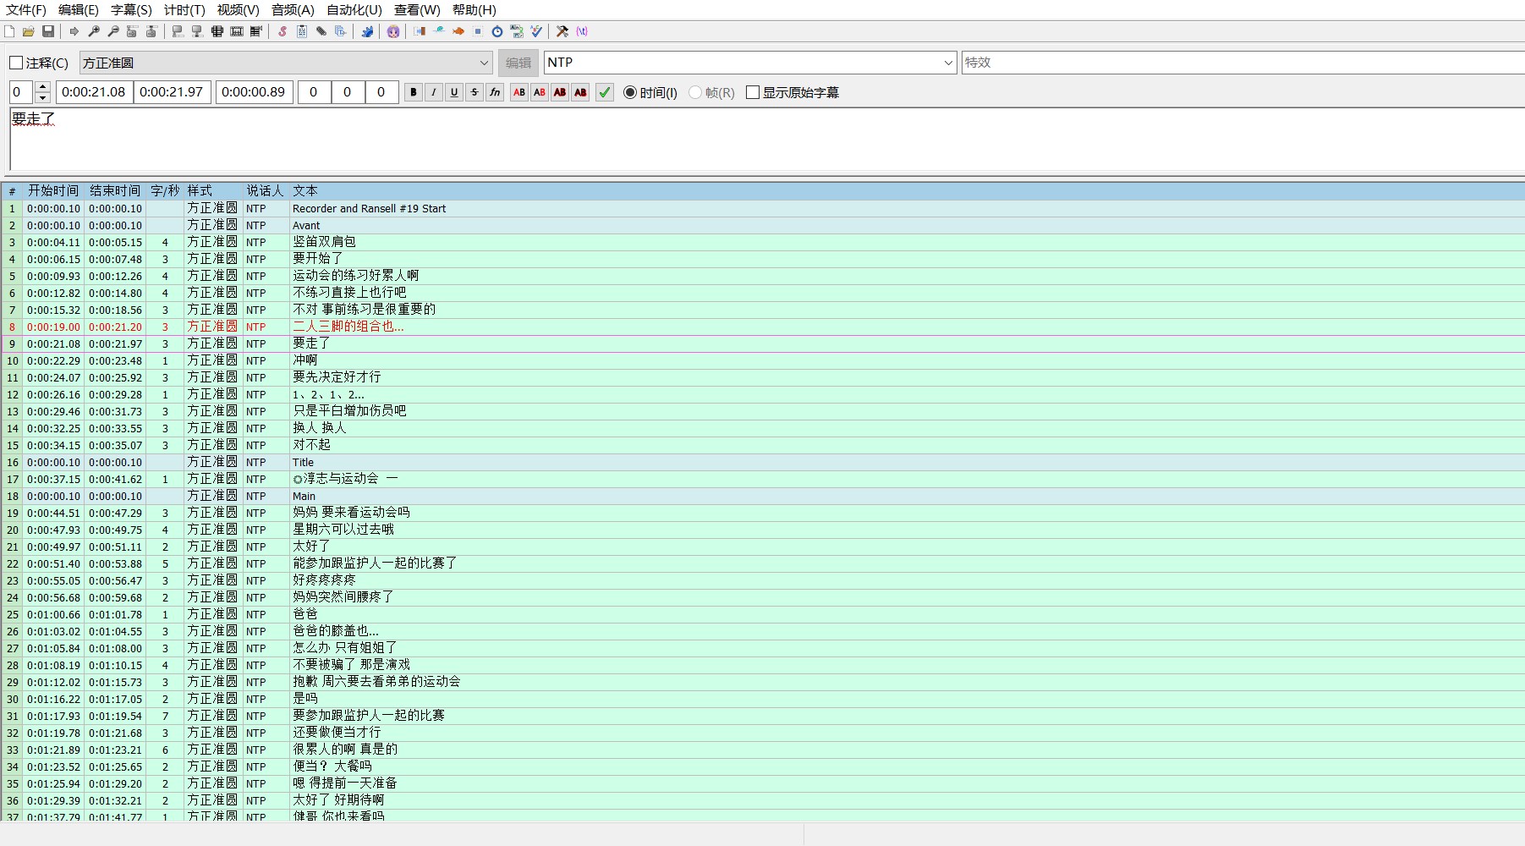
Task: Open the NTP actor dropdown
Action: click(x=750, y=63)
